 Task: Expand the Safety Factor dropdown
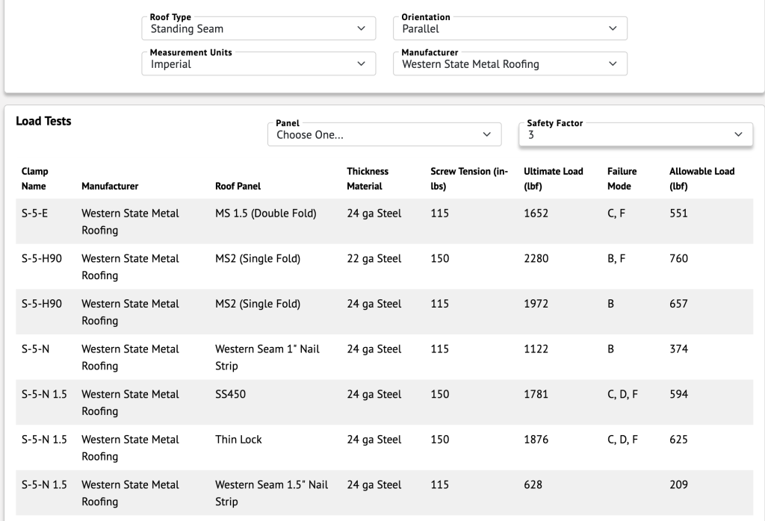pyautogui.click(x=635, y=135)
